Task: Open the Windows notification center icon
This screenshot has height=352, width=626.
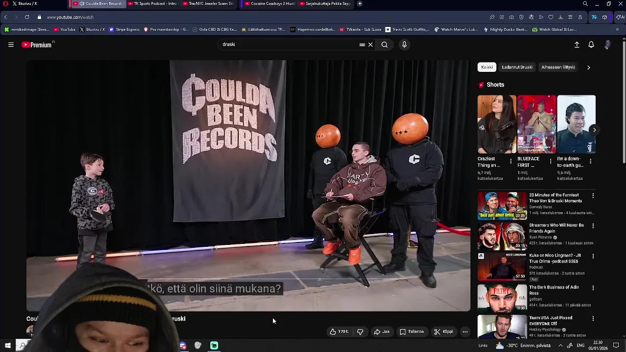Action: pos(616,346)
